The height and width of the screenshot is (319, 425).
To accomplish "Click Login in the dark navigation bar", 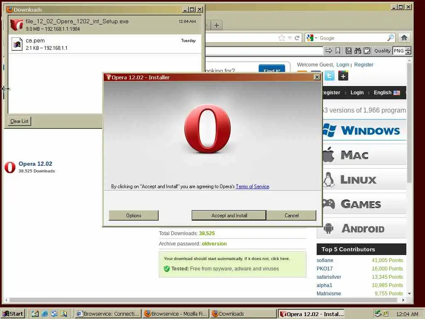I will point(357,93).
